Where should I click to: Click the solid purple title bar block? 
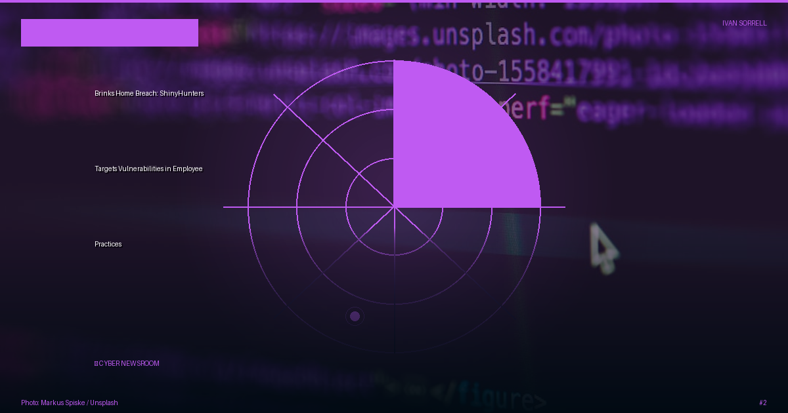click(110, 33)
